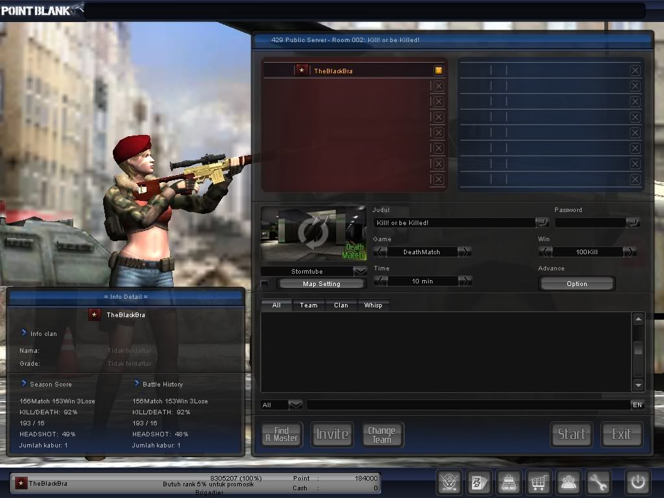Click the Point value 184000
The image size is (664, 498).
[x=366, y=478]
